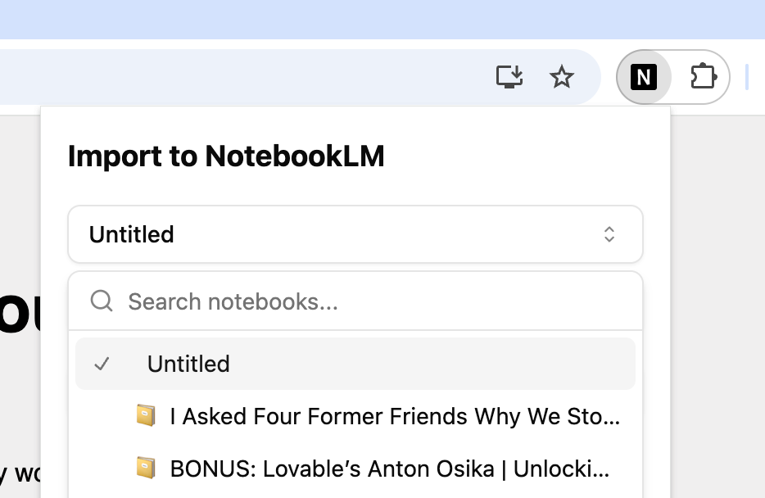This screenshot has width=765, height=498.
Task: Click the blue tab strip area at top
Action: pos(382,20)
